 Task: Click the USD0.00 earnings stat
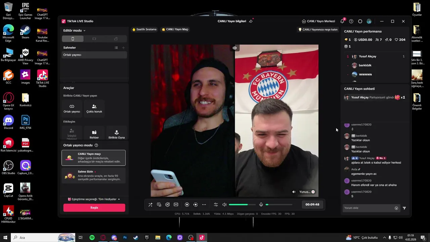click(363, 40)
